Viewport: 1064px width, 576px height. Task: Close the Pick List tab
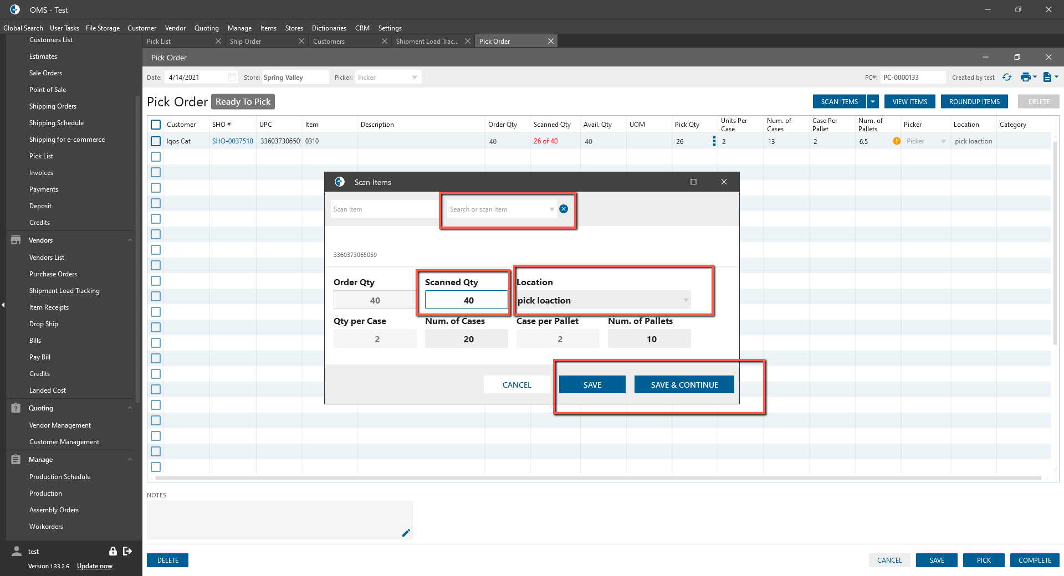pos(218,42)
